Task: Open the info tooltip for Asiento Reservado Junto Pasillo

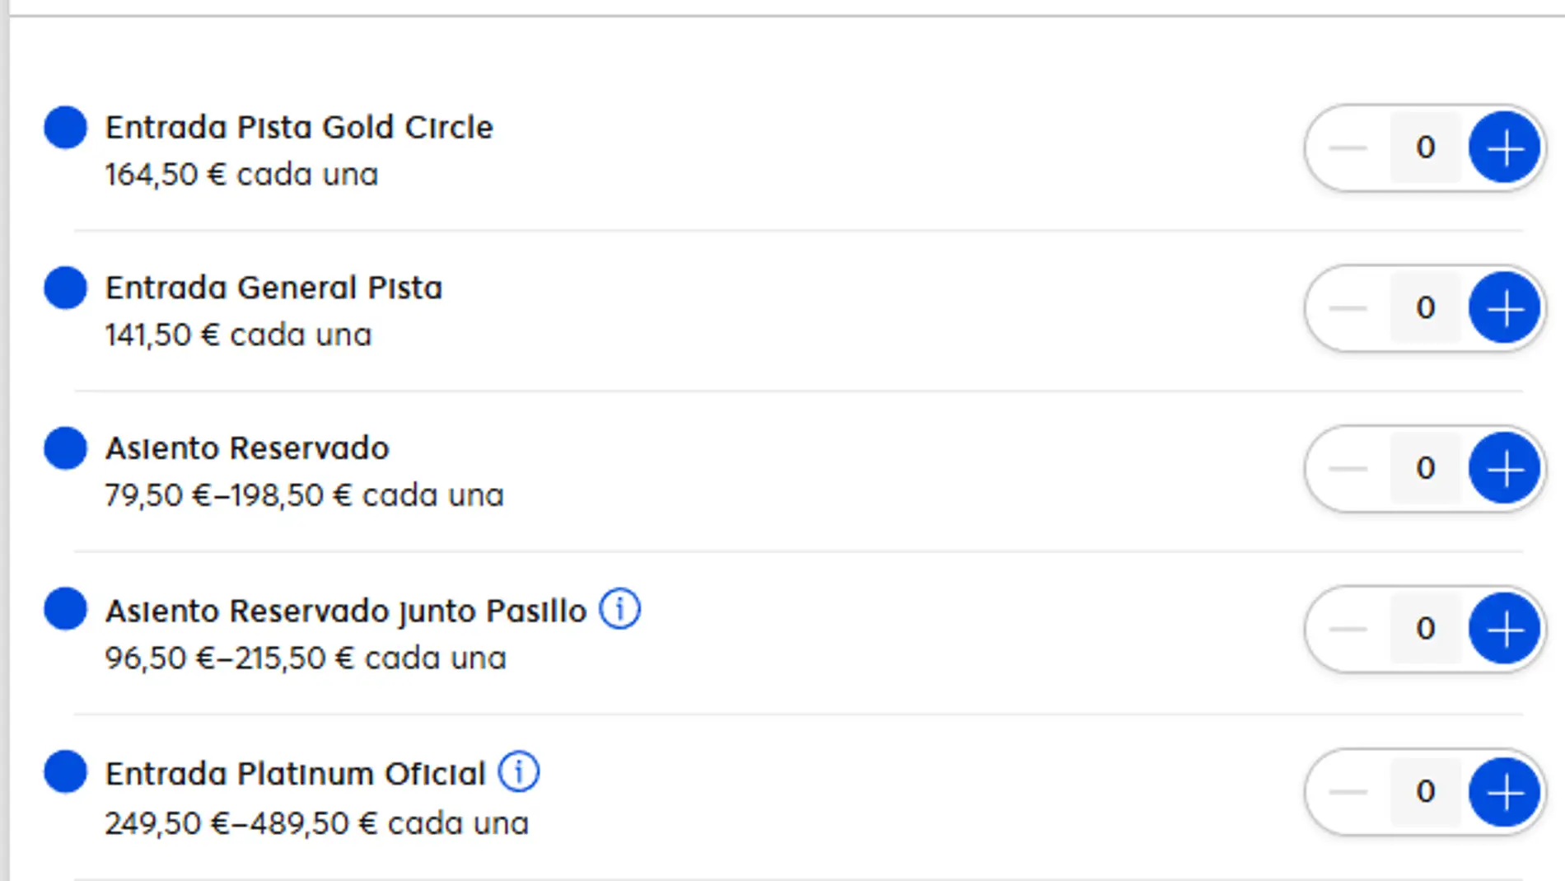Action: [619, 610]
